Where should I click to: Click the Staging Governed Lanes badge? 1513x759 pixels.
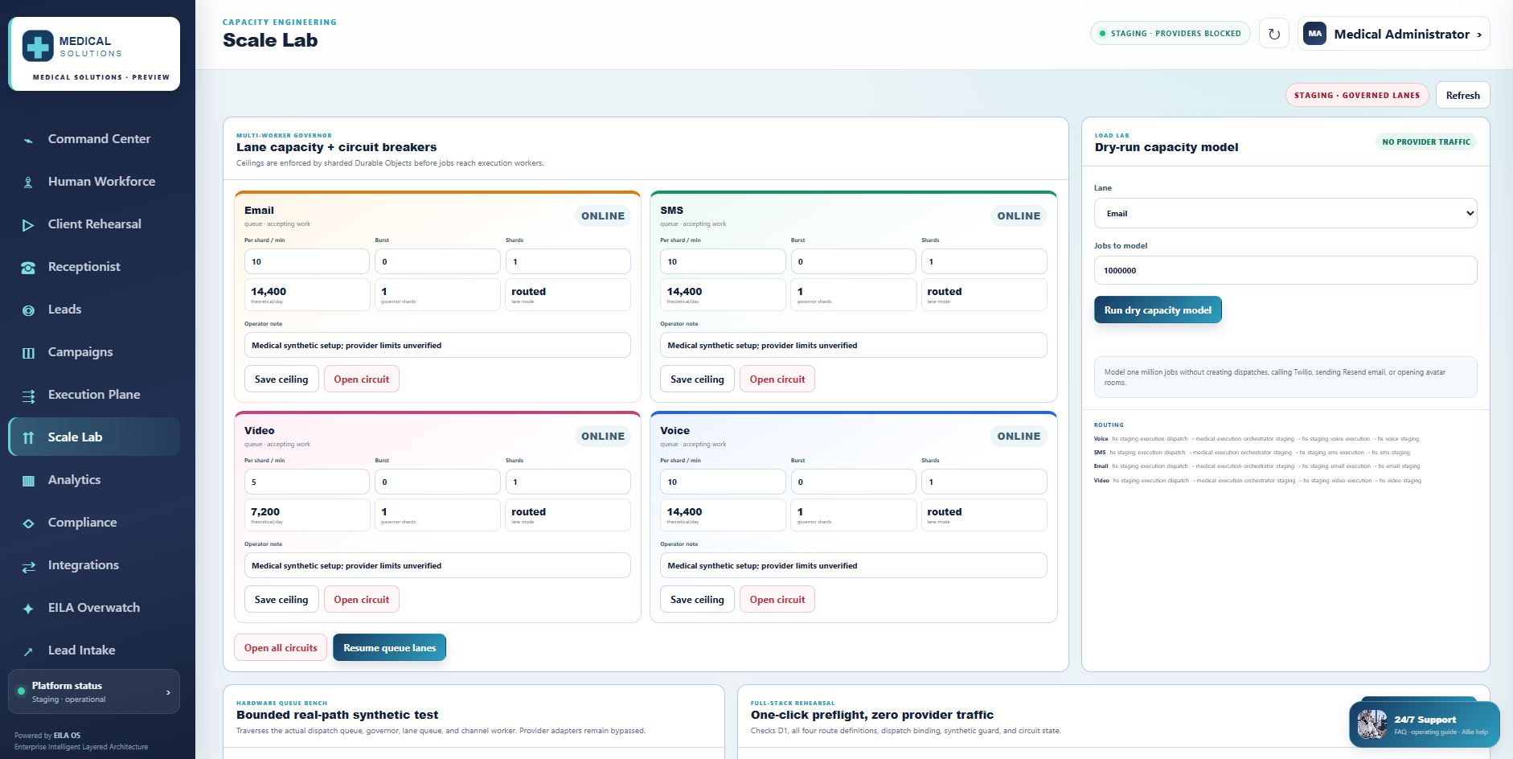[x=1356, y=95]
